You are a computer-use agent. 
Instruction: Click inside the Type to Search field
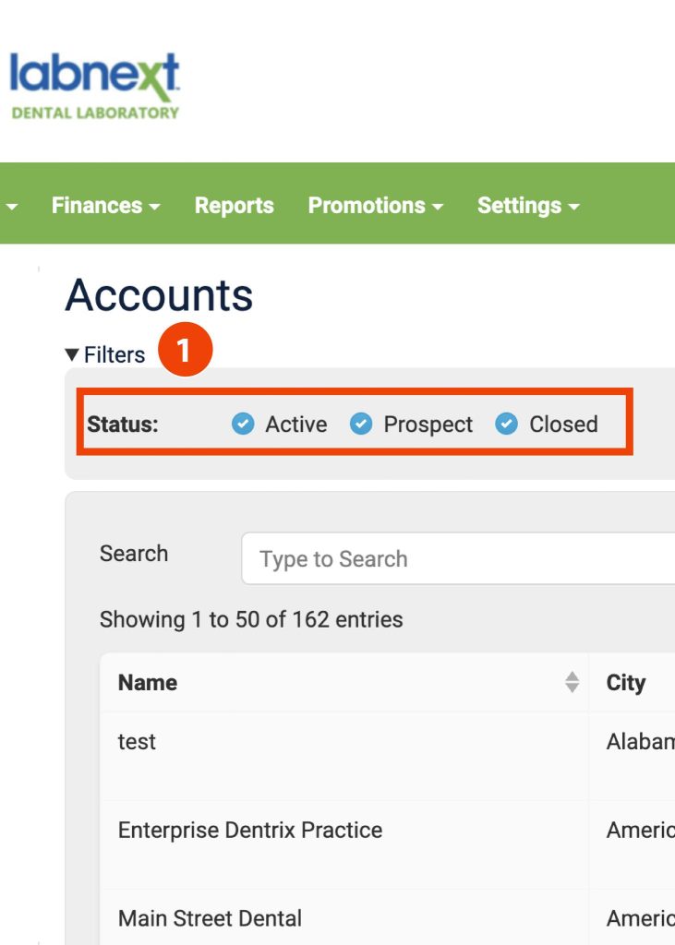point(416,558)
